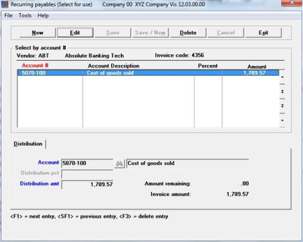Click the Invoice code: 4356 text
Image resolution: width=303 pixels, height=242 pixels.
point(179,55)
